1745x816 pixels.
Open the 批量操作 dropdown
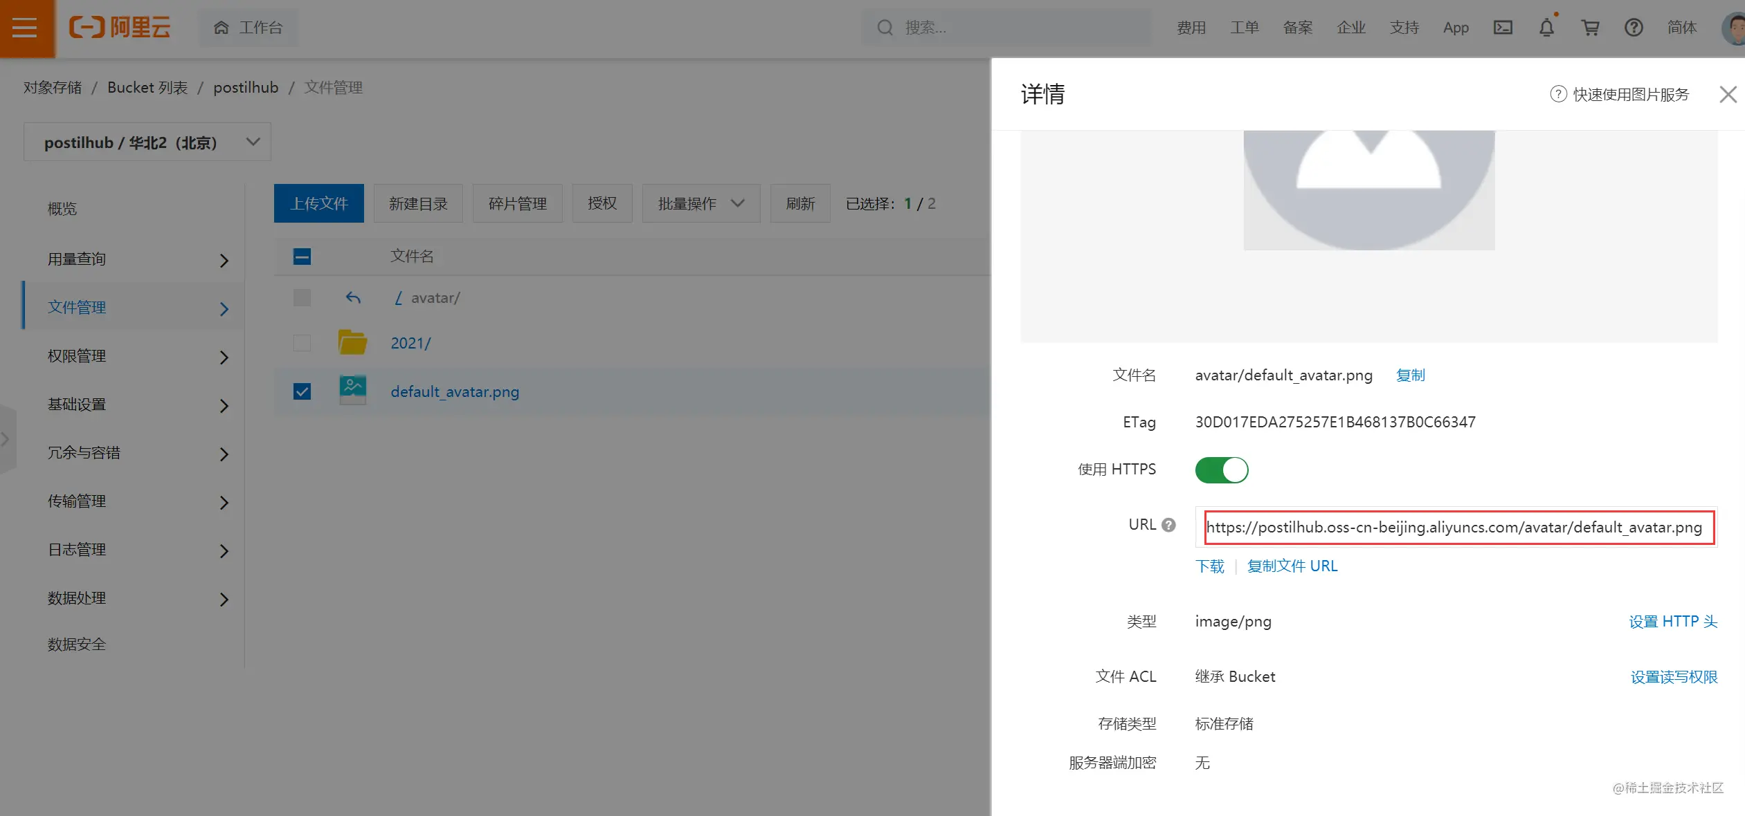point(701,203)
